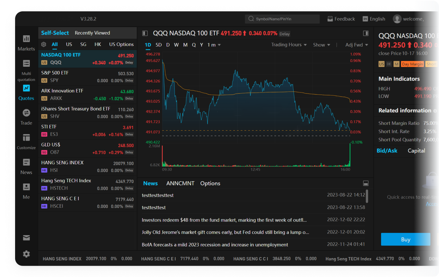The height and width of the screenshot is (277, 439).
Task: Open the Trading Hours dropdown
Action: click(x=289, y=45)
